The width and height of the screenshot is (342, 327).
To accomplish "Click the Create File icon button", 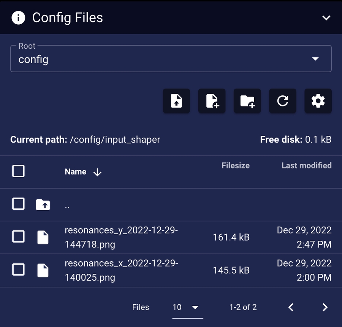I will [x=212, y=101].
